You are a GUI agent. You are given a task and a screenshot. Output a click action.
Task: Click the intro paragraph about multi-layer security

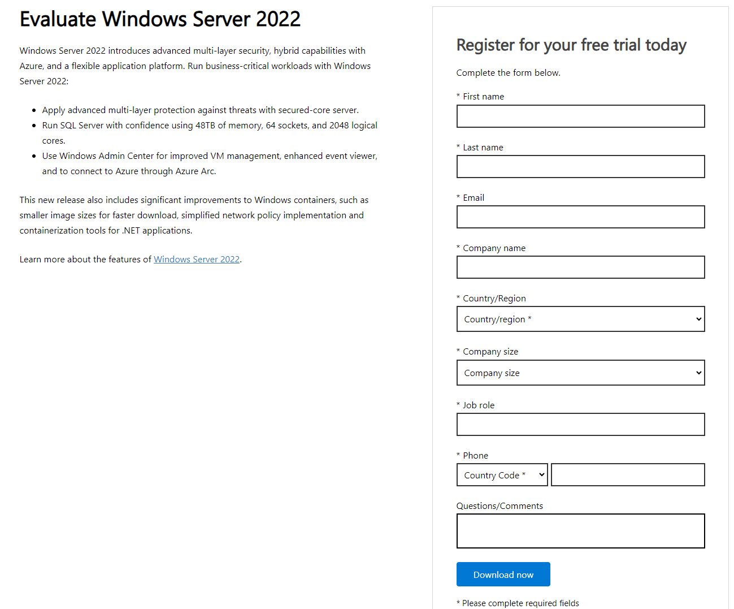pos(195,66)
